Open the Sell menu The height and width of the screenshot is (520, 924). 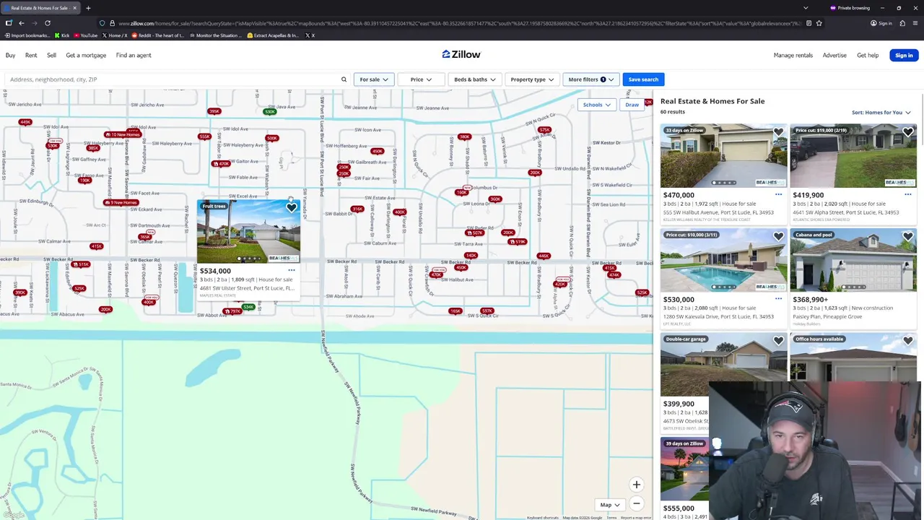point(51,55)
